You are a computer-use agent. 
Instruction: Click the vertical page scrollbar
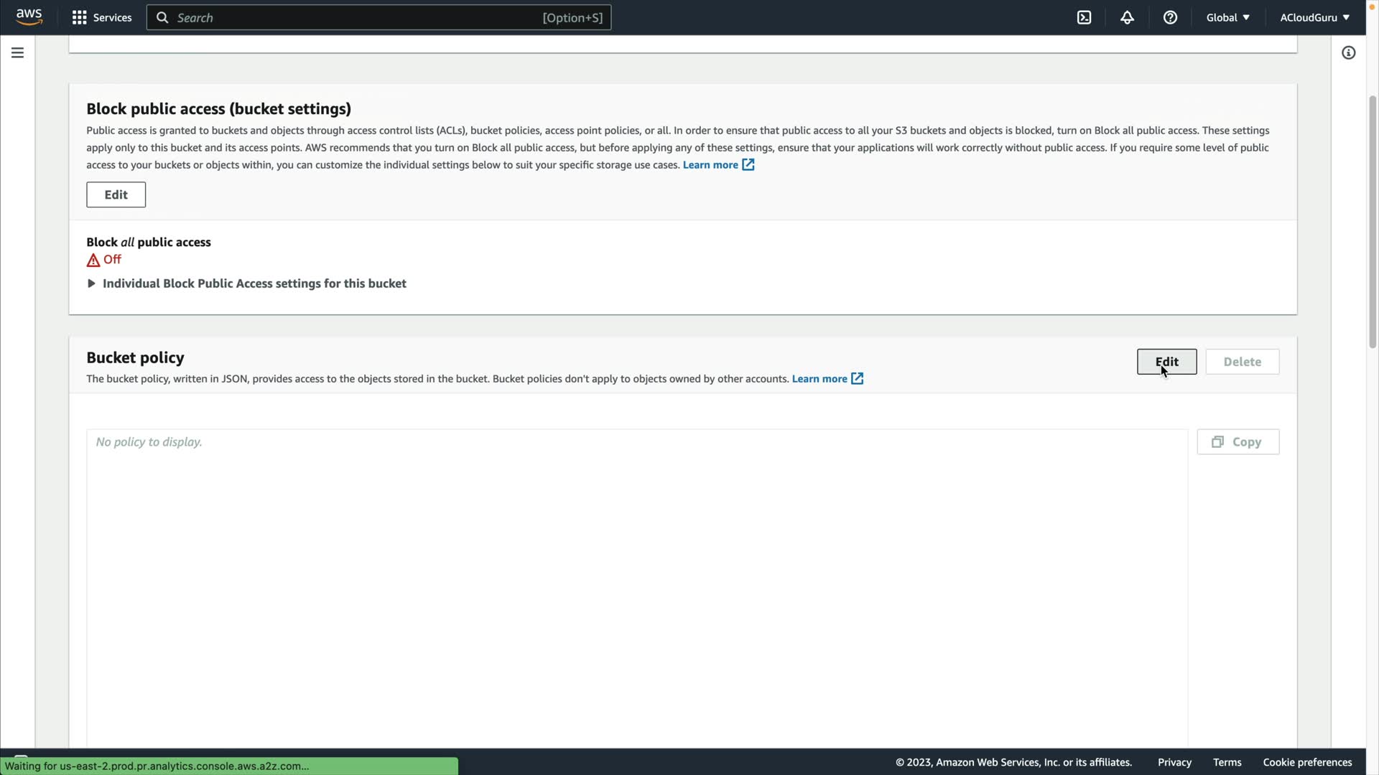pyautogui.click(x=1373, y=222)
